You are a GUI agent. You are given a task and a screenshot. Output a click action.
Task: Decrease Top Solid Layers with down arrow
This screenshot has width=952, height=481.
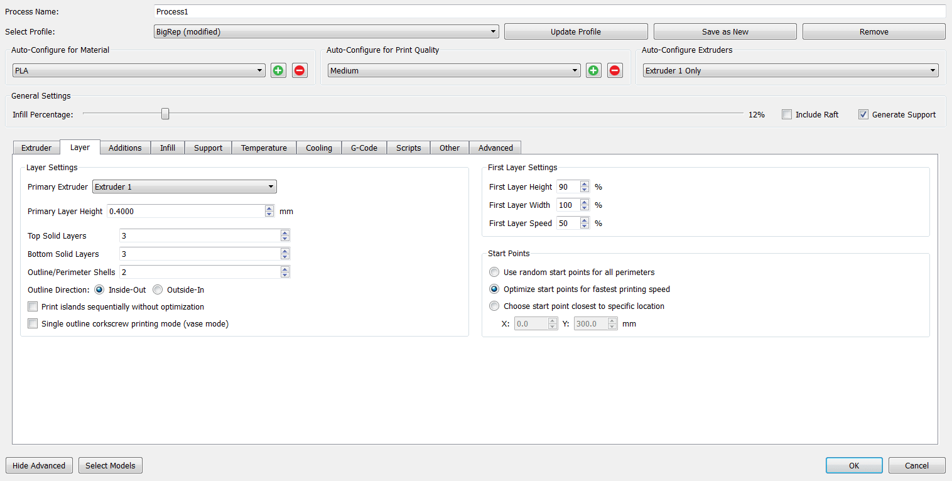coord(285,239)
